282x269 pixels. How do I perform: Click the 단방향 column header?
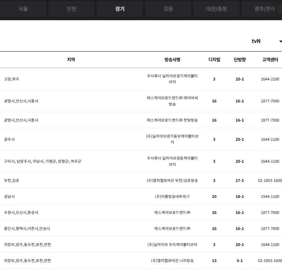tap(240, 60)
